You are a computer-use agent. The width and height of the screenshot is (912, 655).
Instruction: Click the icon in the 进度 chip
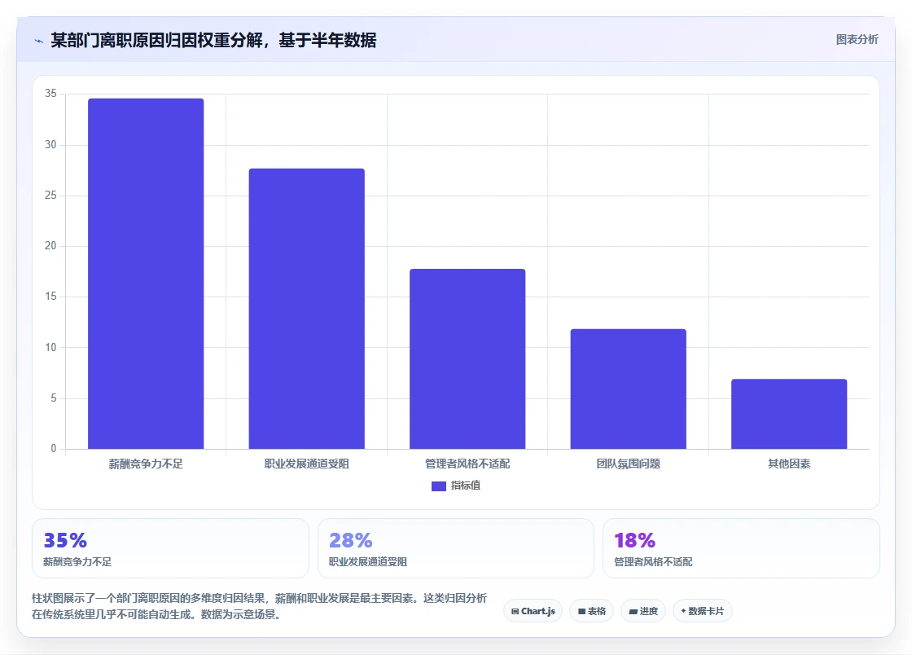(x=634, y=611)
